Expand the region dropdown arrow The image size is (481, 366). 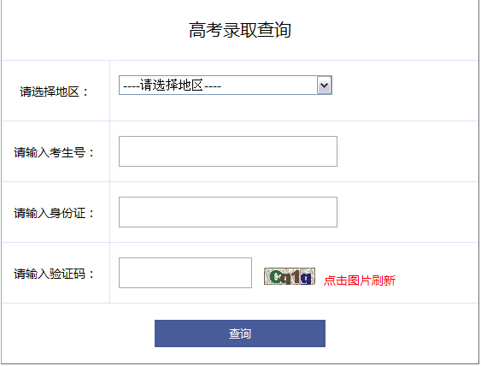(x=325, y=85)
